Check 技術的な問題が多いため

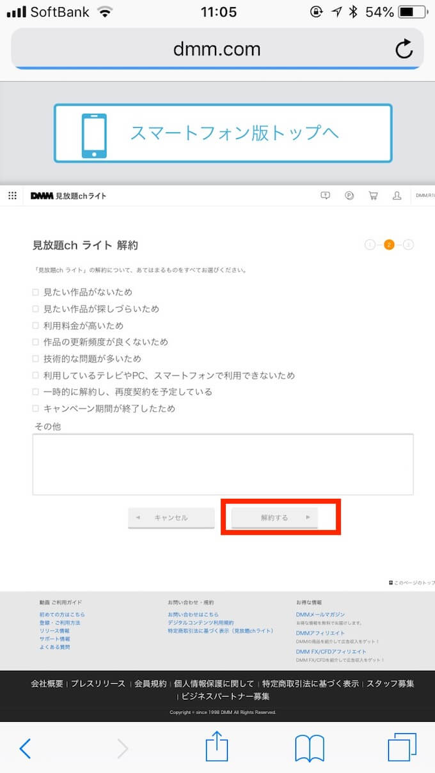36,359
